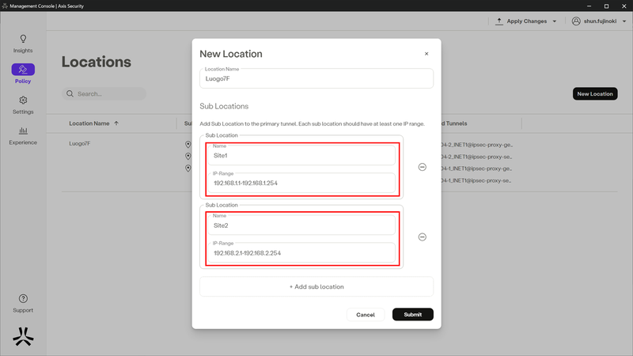Expand the Apply Changes dropdown arrow
This screenshot has height=356, width=633.
pyautogui.click(x=555, y=21)
